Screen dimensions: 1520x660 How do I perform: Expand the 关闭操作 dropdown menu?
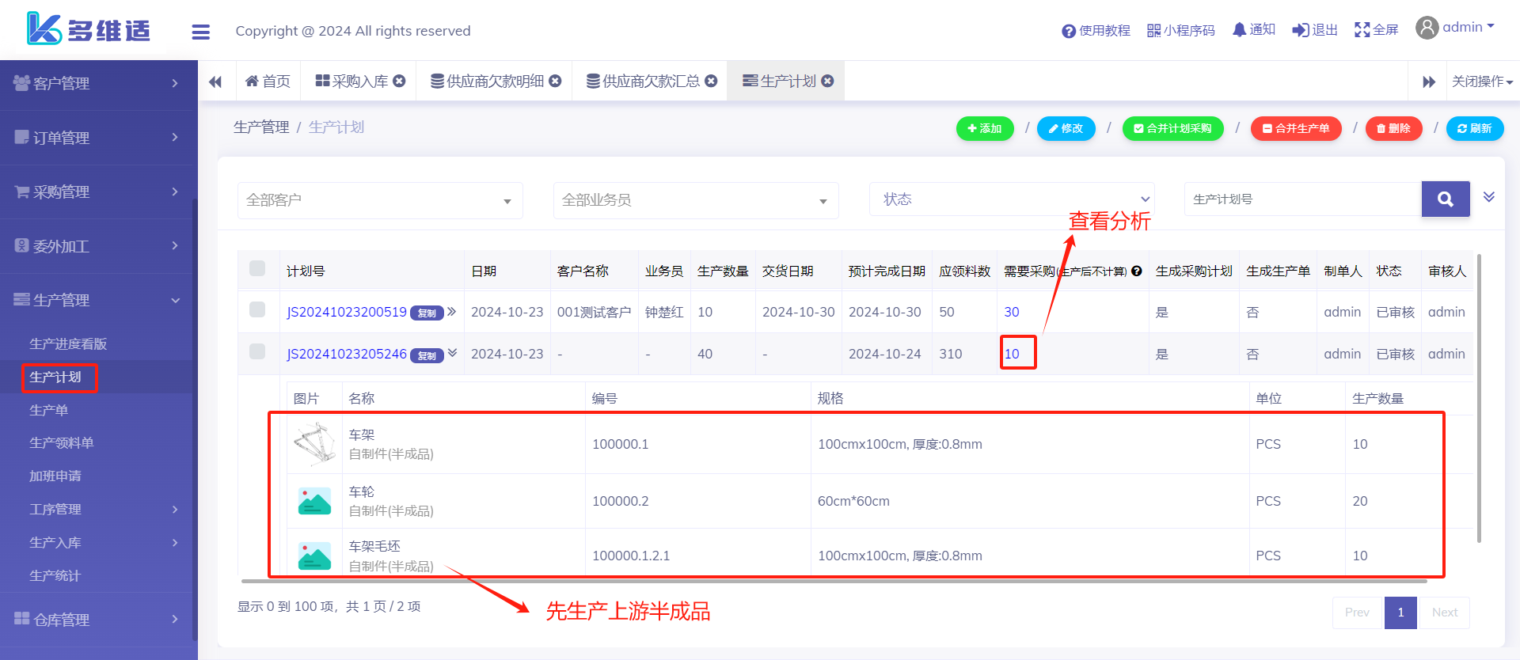click(x=1482, y=82)
